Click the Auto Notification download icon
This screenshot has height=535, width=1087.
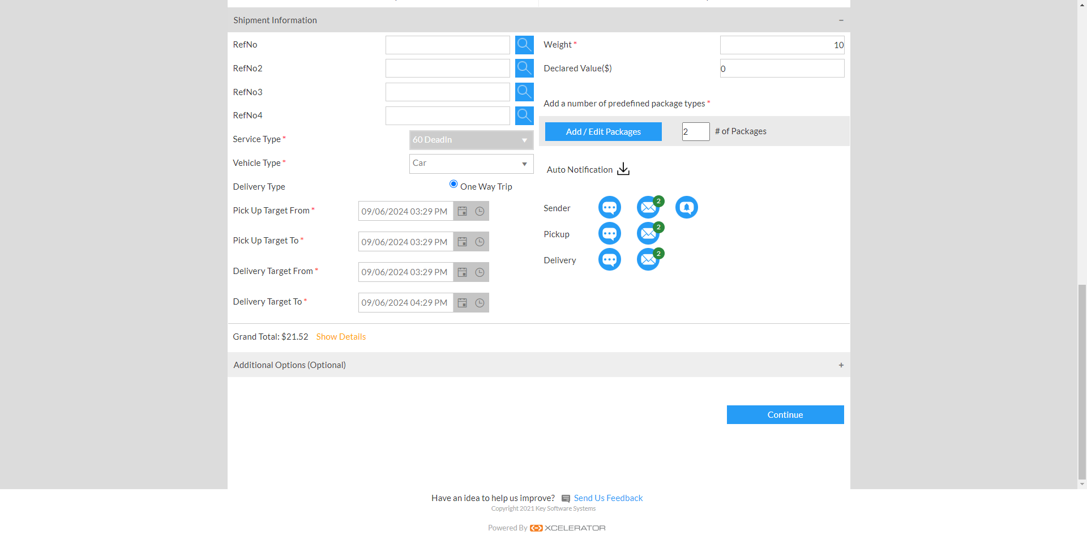623,169
